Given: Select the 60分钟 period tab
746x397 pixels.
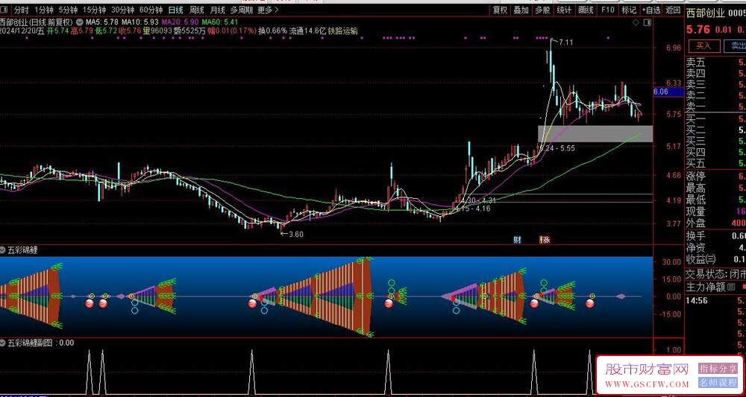Looking at the screenshot, I should [151, 10].
